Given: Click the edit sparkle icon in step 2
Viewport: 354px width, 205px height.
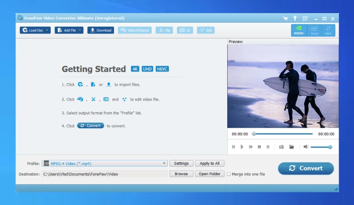Looking at the screenshot, I should pyautogui.click(x=124, y=100).
